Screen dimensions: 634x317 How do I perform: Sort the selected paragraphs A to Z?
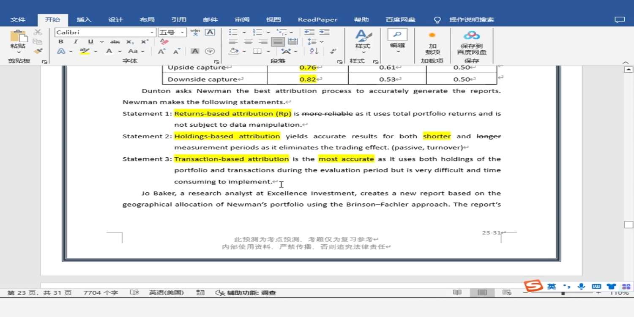pyautogui.click(x=314, y=51)
